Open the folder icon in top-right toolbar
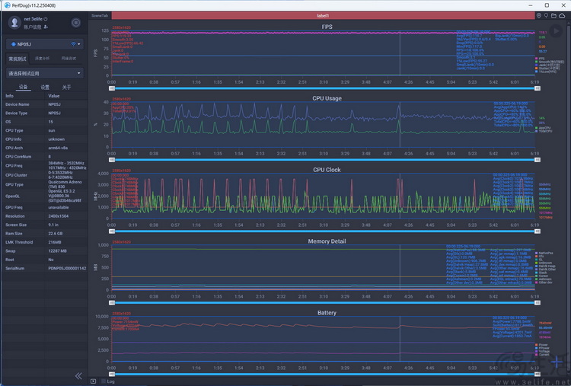571x386 pixels. 555,15
